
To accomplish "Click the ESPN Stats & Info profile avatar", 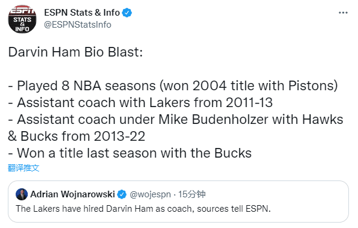I will [22, 19].
